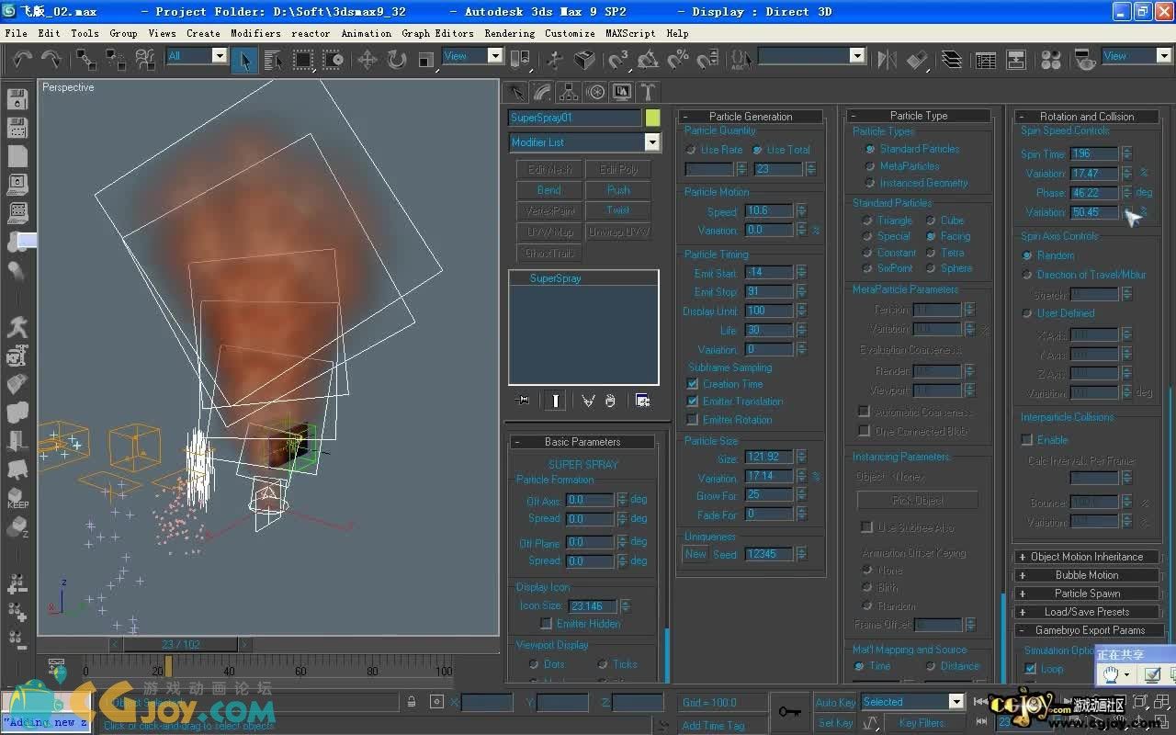1176x735 pixels.
Task: Click the Select and Move tool
Action: pos(367,60)
